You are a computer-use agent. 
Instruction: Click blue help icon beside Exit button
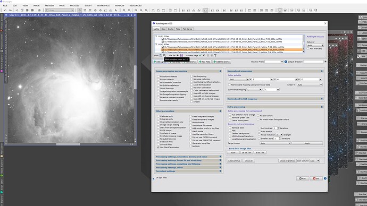pos(325,178)
